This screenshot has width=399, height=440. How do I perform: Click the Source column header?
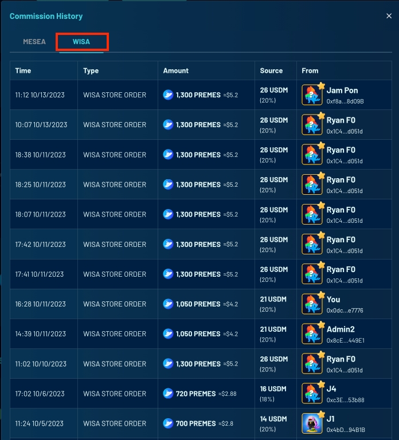pos(271,70)
